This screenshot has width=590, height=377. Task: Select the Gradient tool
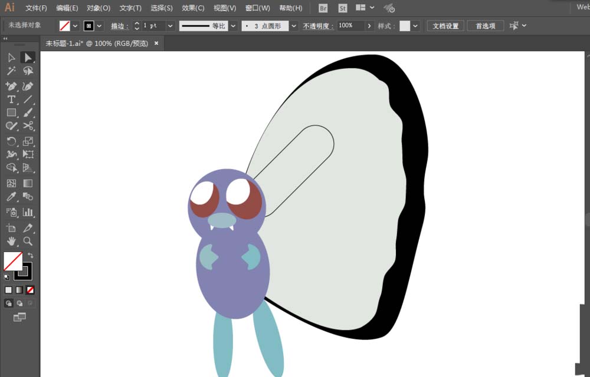28,183
